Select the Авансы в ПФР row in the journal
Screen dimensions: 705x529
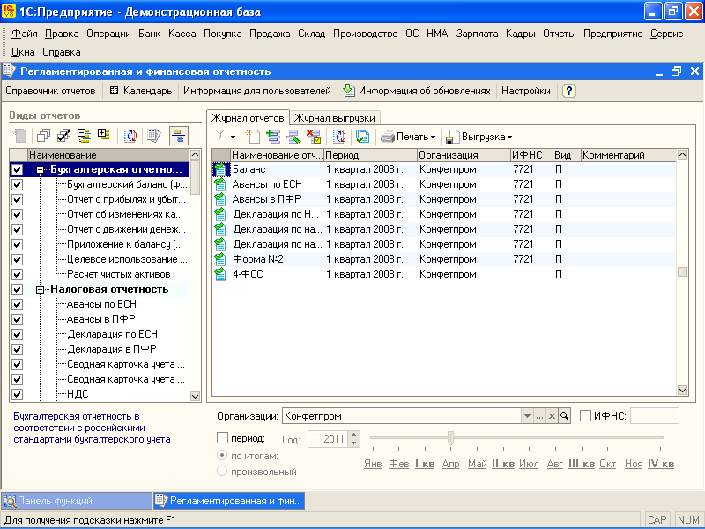(444, 199)
